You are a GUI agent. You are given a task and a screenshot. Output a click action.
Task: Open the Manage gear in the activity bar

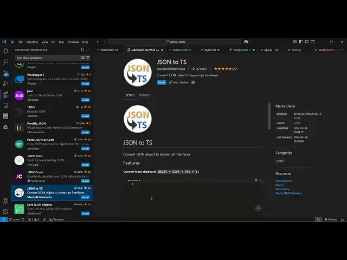5,211
